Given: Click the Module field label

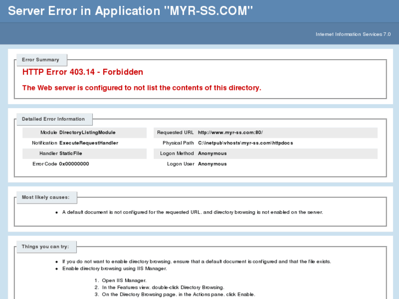Looking at the screenshot, I should 49,132.
